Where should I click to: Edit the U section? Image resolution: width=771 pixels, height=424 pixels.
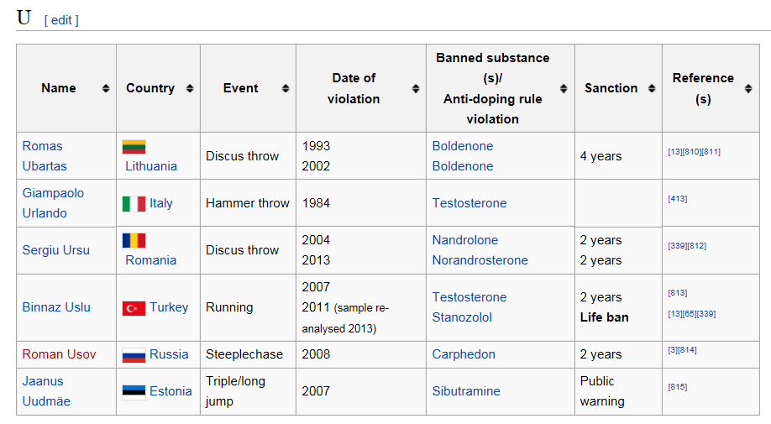tap(61, 20)
